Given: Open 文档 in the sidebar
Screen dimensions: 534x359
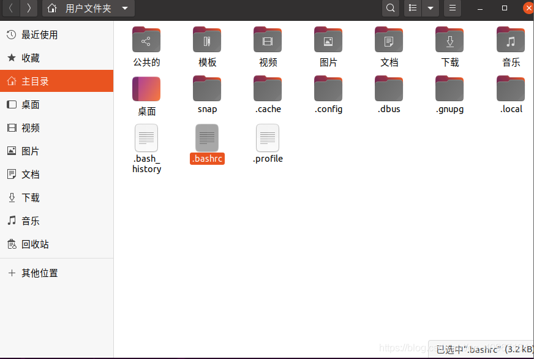Looking at the screenshot, I should pos(56,175).
